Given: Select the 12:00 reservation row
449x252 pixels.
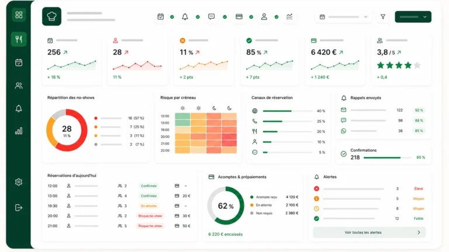Looking at the screenshot, I should pos(119,185).
